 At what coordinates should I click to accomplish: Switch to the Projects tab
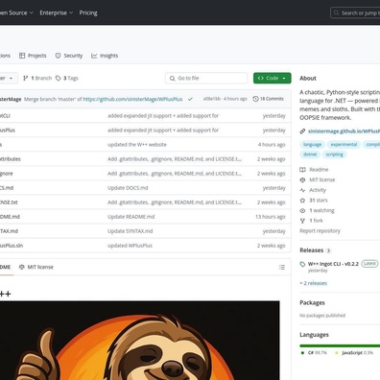33,56
